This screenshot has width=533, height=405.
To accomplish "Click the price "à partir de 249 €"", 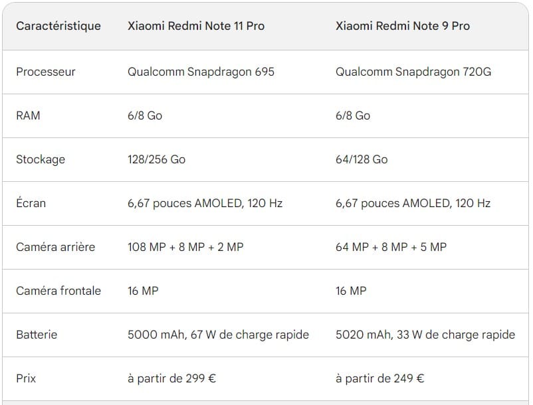I will click(380, 378).
